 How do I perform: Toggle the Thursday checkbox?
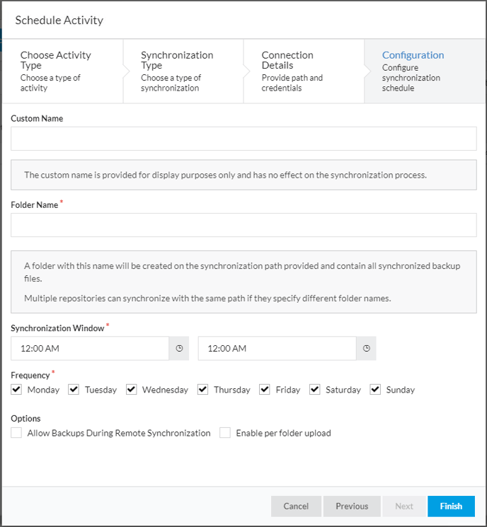pyautogui.click(x=202, y=390)
